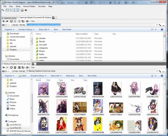Click New folder in the lower explorer bar
168x136 pixels.
(x=92, y=76)
